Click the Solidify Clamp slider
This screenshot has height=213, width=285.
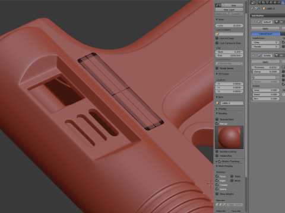265,72
